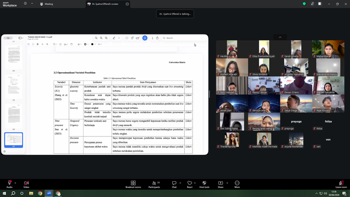The height and width of the screenshot is (197, 350).
Task: Click the annotate pen icon in title bar
Action: (312, 4)
